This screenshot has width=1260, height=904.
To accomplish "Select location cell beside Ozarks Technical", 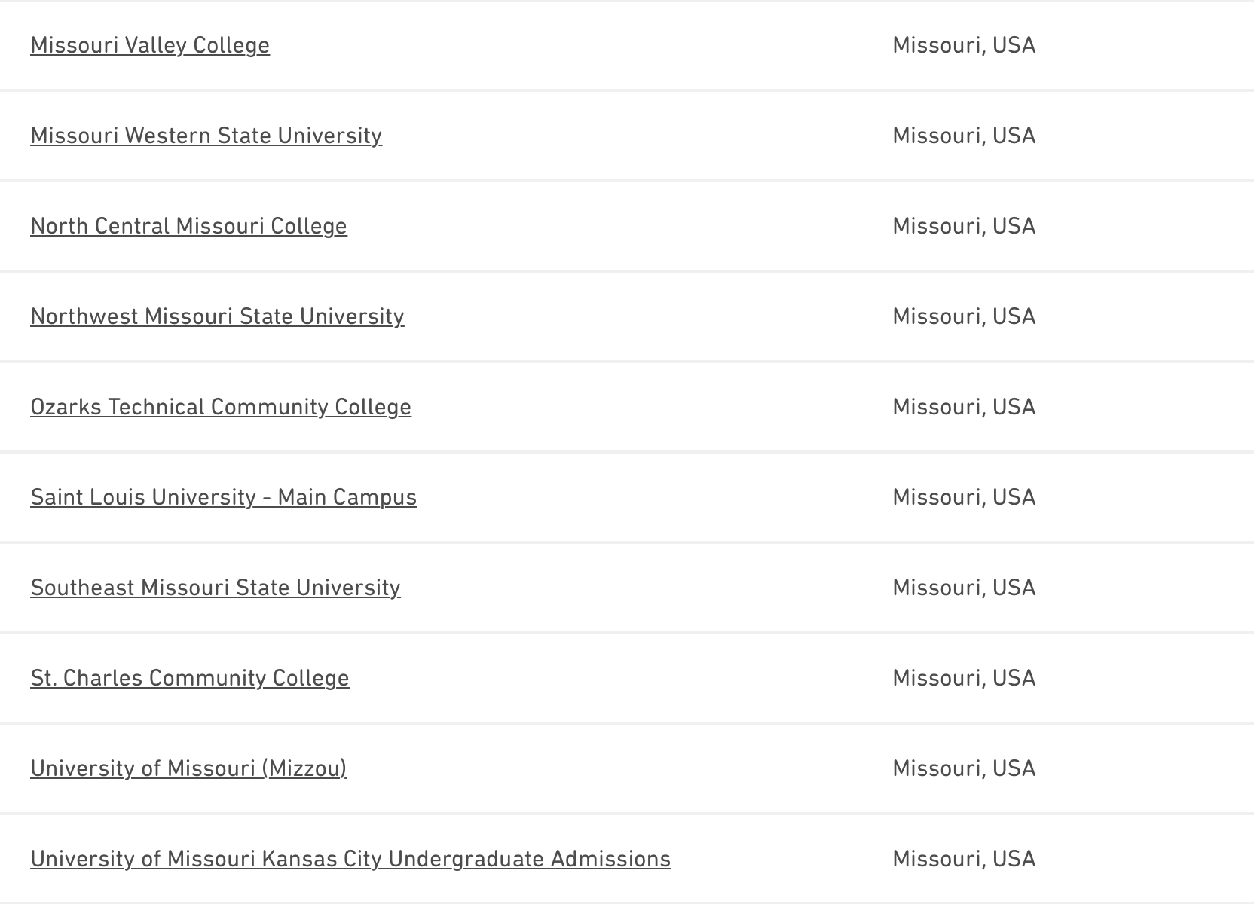I will [x=964, y=407].
